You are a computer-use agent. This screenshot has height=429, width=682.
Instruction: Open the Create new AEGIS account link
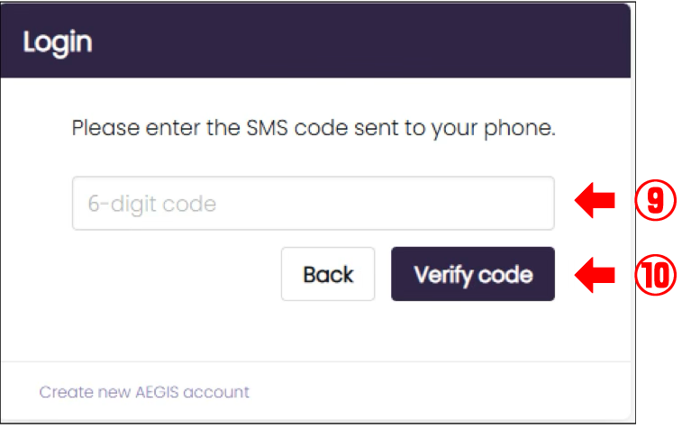coord(144,392)
